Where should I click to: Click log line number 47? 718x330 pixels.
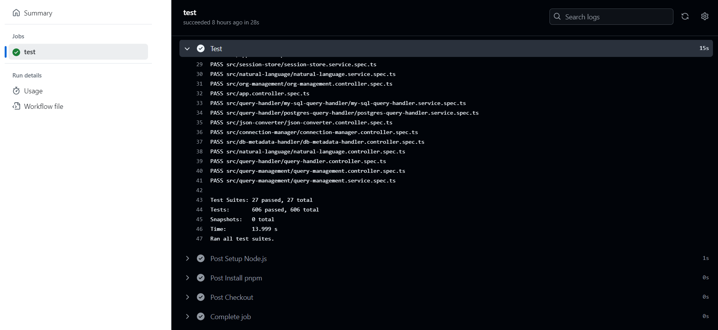click(x=200, y=239)
